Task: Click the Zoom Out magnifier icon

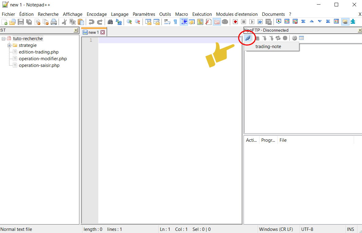Action: [138, 22]
